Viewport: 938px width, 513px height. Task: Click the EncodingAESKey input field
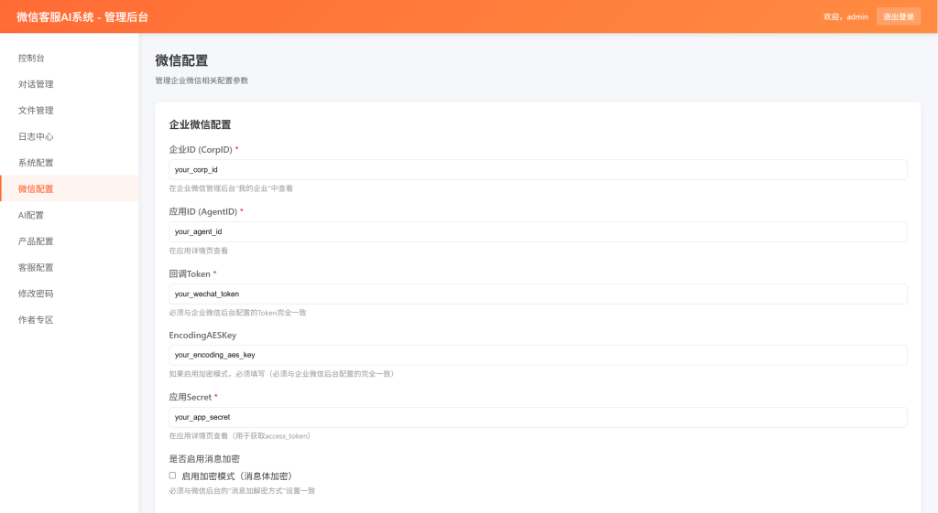click(538, 355)
